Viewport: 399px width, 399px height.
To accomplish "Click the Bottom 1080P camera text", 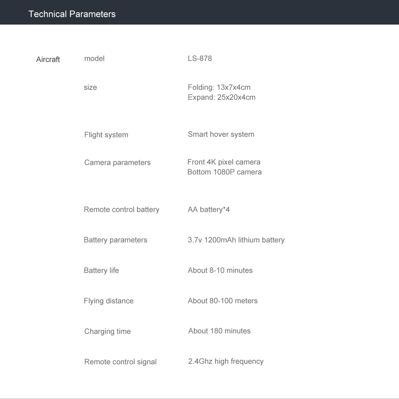I will coord(224,172).
